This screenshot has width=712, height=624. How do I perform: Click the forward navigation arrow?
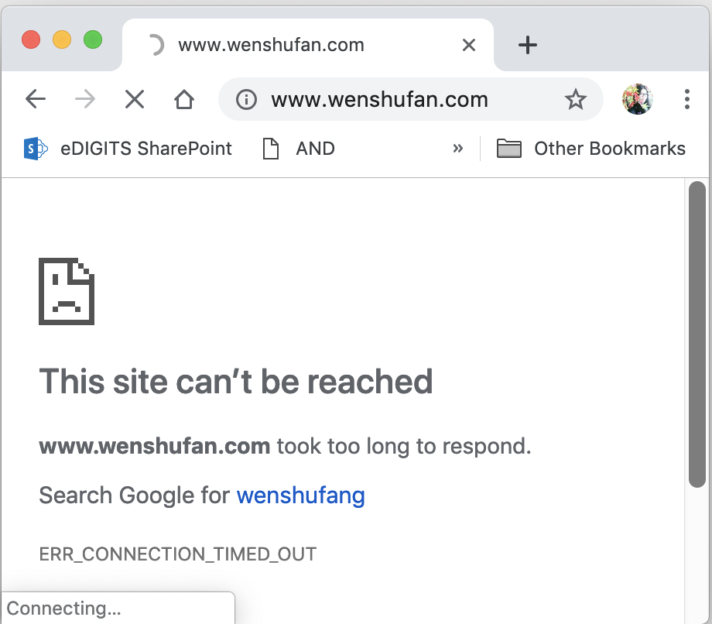click(85, 99)
